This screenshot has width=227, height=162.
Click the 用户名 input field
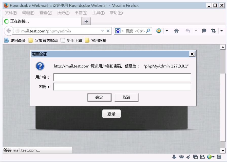(x=122, y=77)
